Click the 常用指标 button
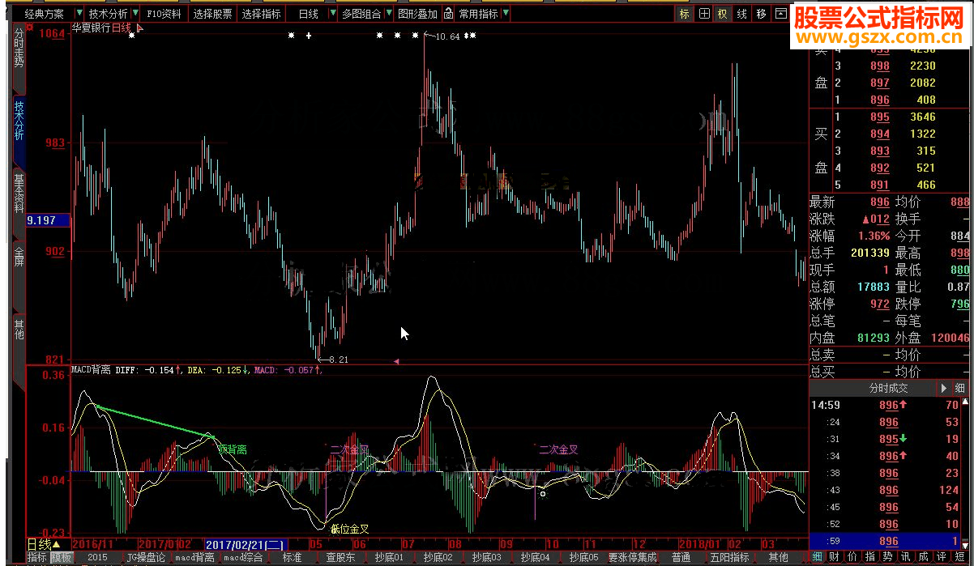Image resolution: width=974 pixels, height=566 pixels. click(478, 14)
